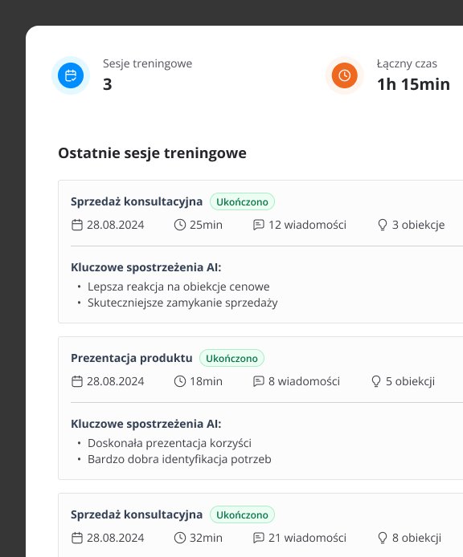Click Ukończono badge on first Sprzedaż konsultacyjna
This screenshot has width=463, height=557.
coord(243,201)
